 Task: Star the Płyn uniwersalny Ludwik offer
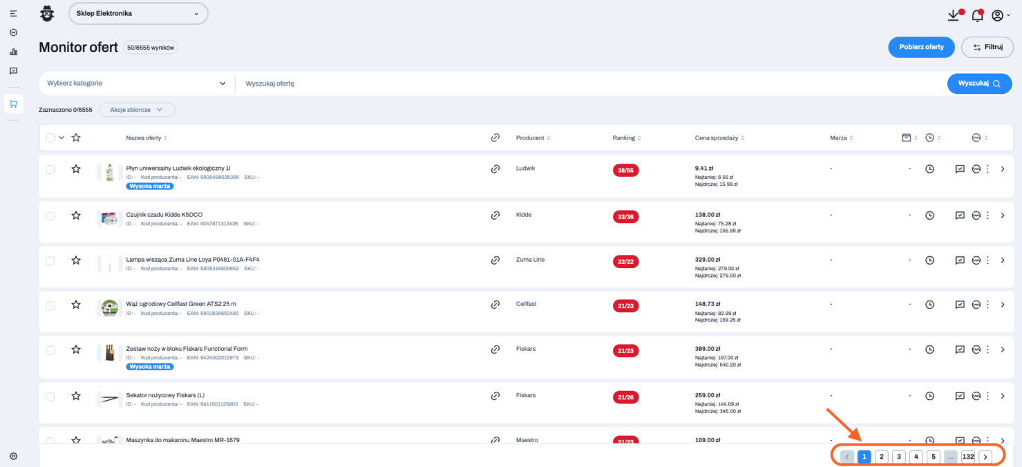pyautogui.click(x=76, y=169)
